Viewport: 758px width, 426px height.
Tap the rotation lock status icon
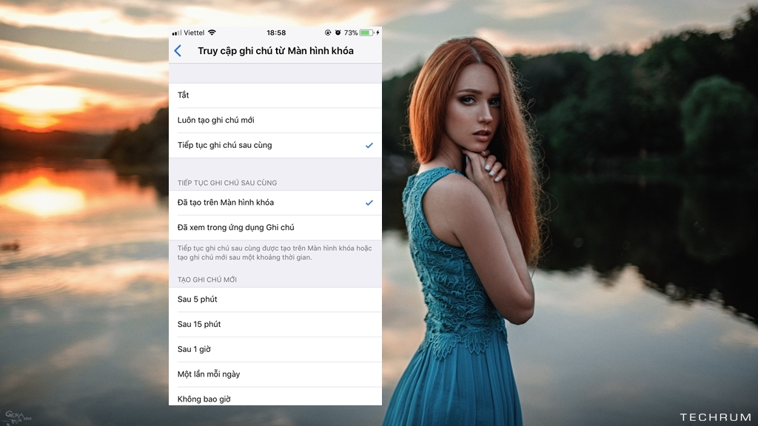pyautogui.click(x=328, y=33)
